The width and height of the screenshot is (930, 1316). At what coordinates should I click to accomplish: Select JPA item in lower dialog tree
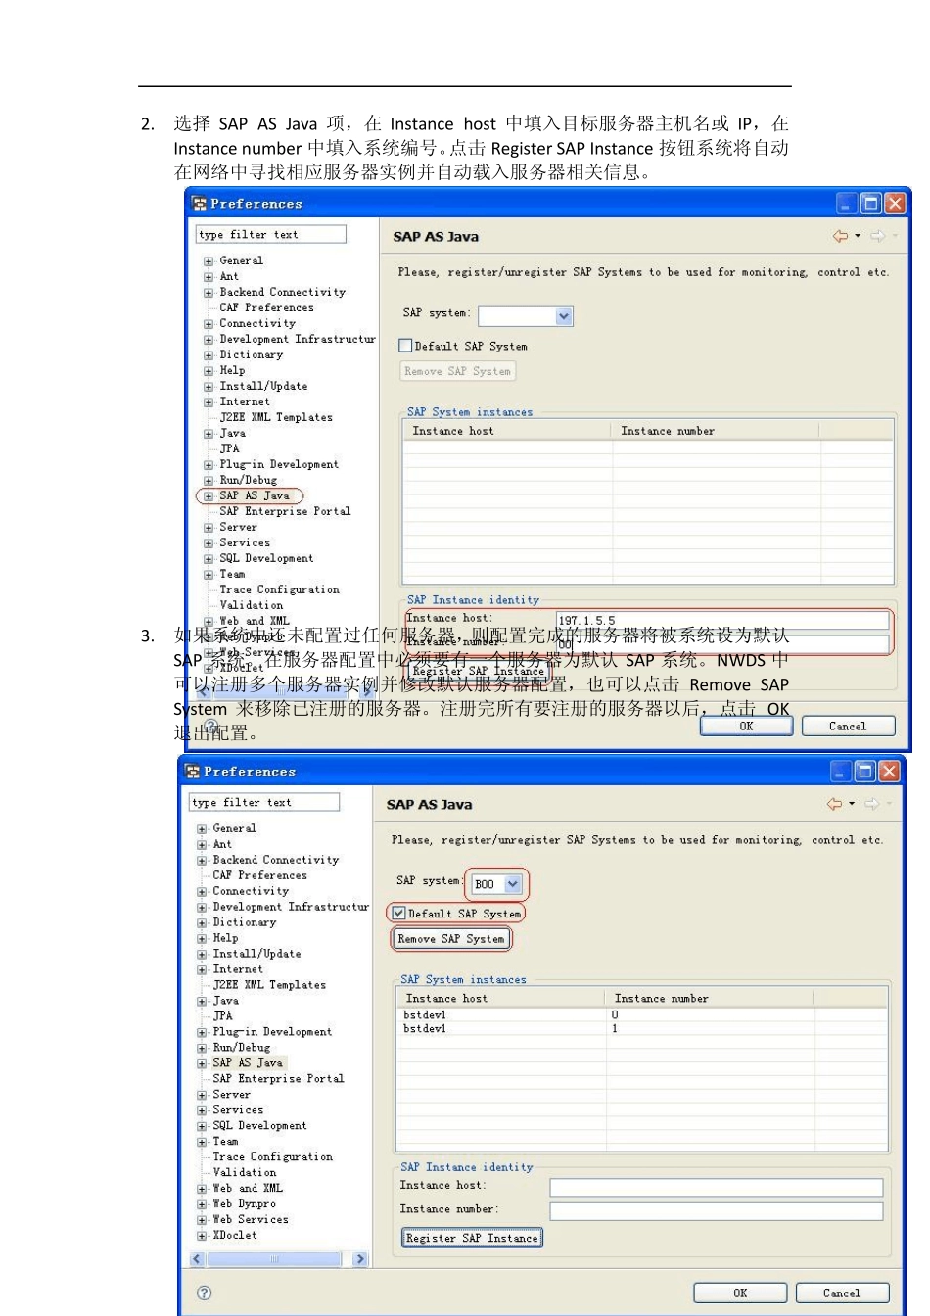pyautogui.click(x=222, y=1015)
